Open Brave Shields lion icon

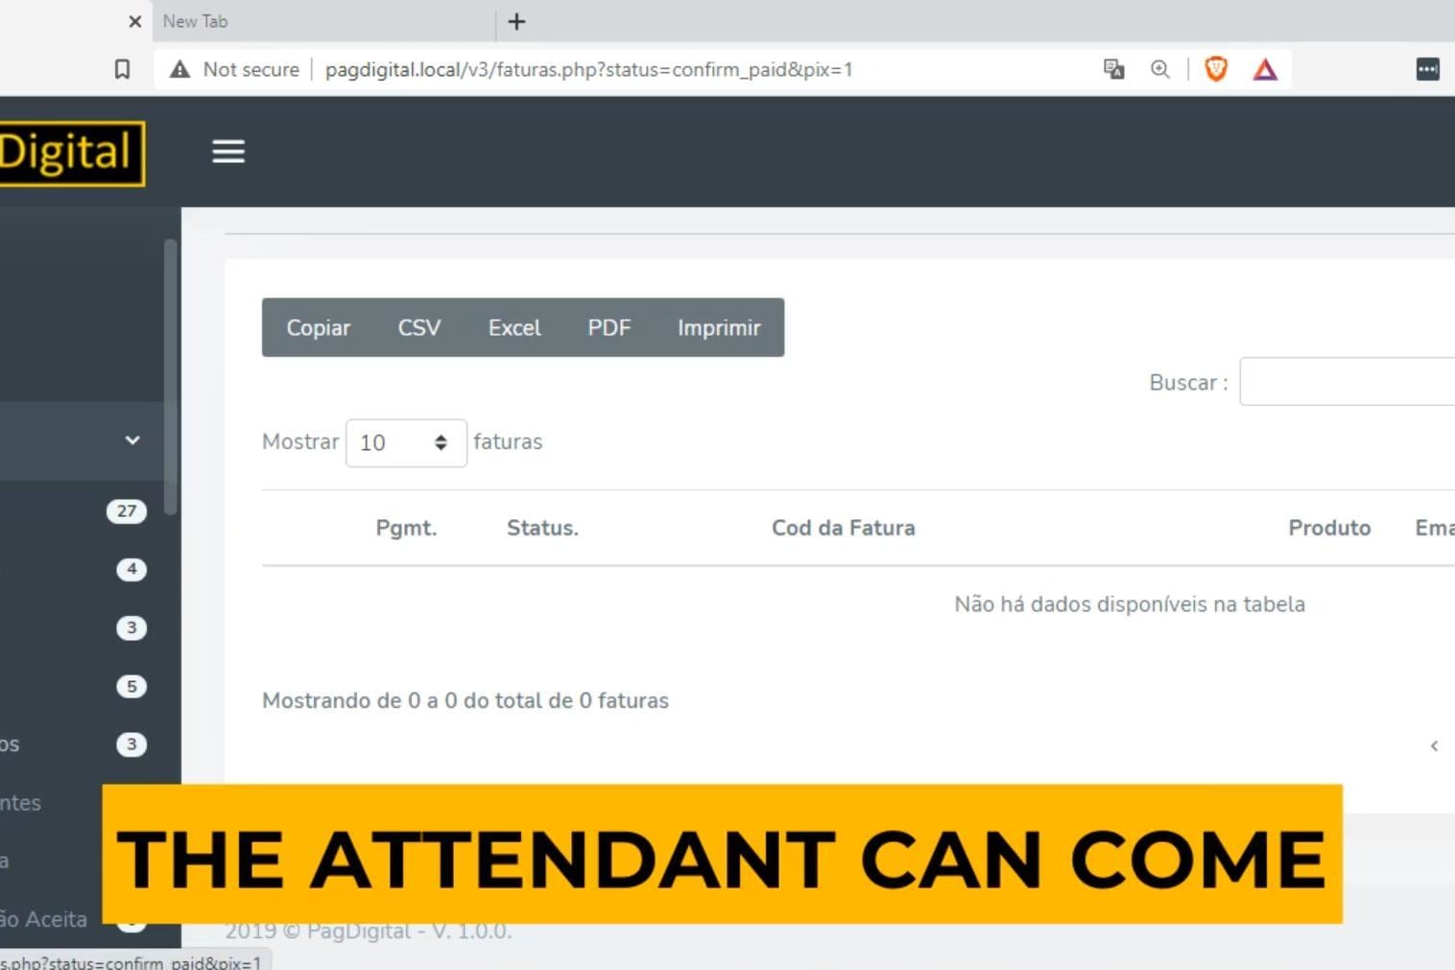pos(1216,69)
